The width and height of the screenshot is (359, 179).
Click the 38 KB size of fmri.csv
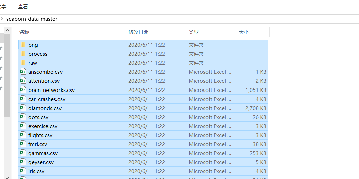[259, 144]
